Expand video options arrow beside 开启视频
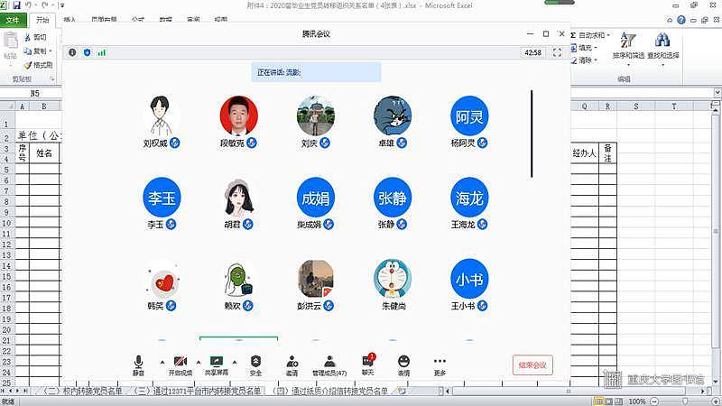The width and height of the screenshot is (722, 406). pyautogui.click(x=199, y=363)
